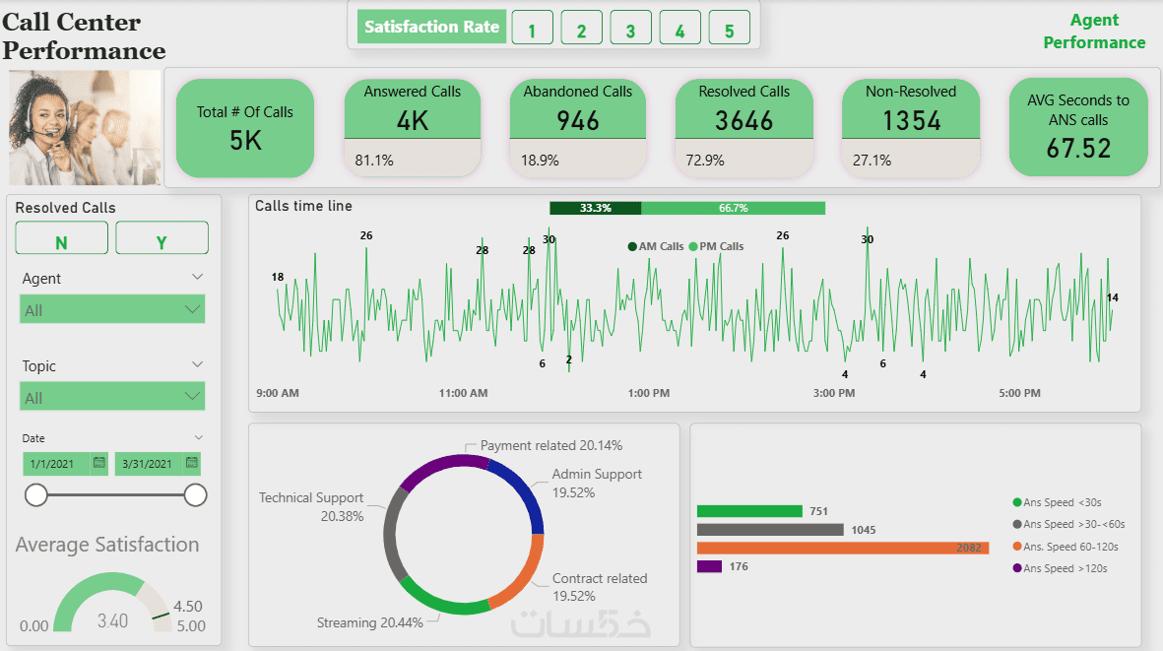
Task: Click the Resolved Calls 3646 card
Action: [x=743, y=128]
